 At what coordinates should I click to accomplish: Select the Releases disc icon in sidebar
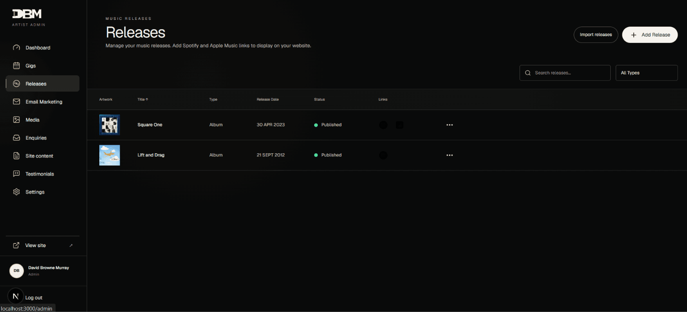(x=17, y=84)
